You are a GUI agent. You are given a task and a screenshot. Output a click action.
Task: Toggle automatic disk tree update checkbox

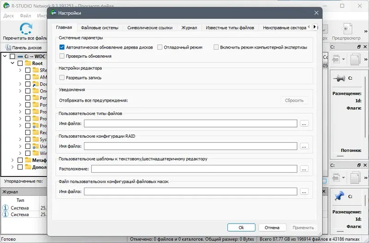click(x=62, y=47)
